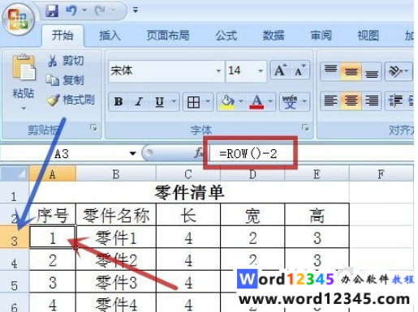The width and height of the screenshot is (418, 312).
Task: Toggle bold formatting
Action: click(119, 102)
